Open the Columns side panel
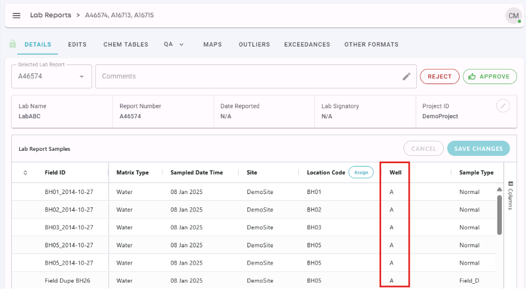 click(510, 195)
